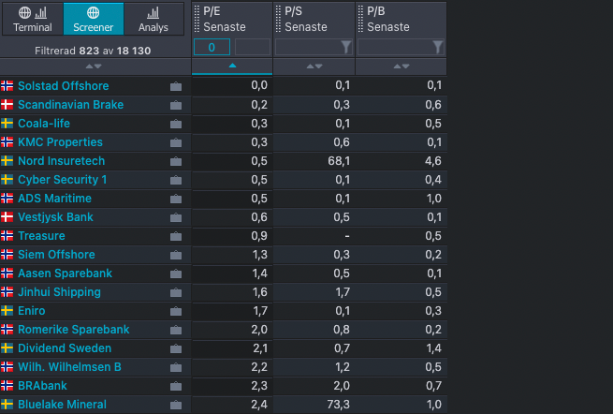Switch to the Terminal tab
Image resolution: width=613 pixels, height=414 pixels.
coord(33,19)
